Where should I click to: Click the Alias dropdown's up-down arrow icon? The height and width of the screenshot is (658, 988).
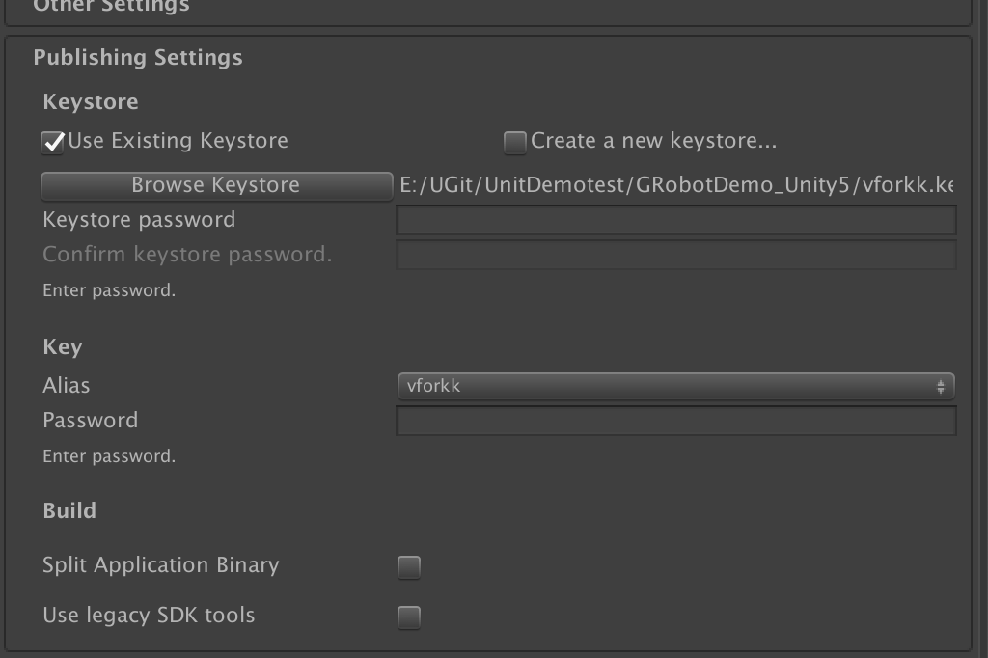click(x=940, y=386)
